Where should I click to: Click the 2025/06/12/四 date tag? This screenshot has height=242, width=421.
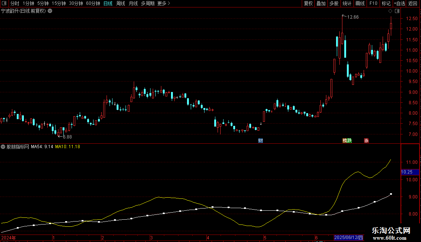pyautogui.click(x=348, y=238)
